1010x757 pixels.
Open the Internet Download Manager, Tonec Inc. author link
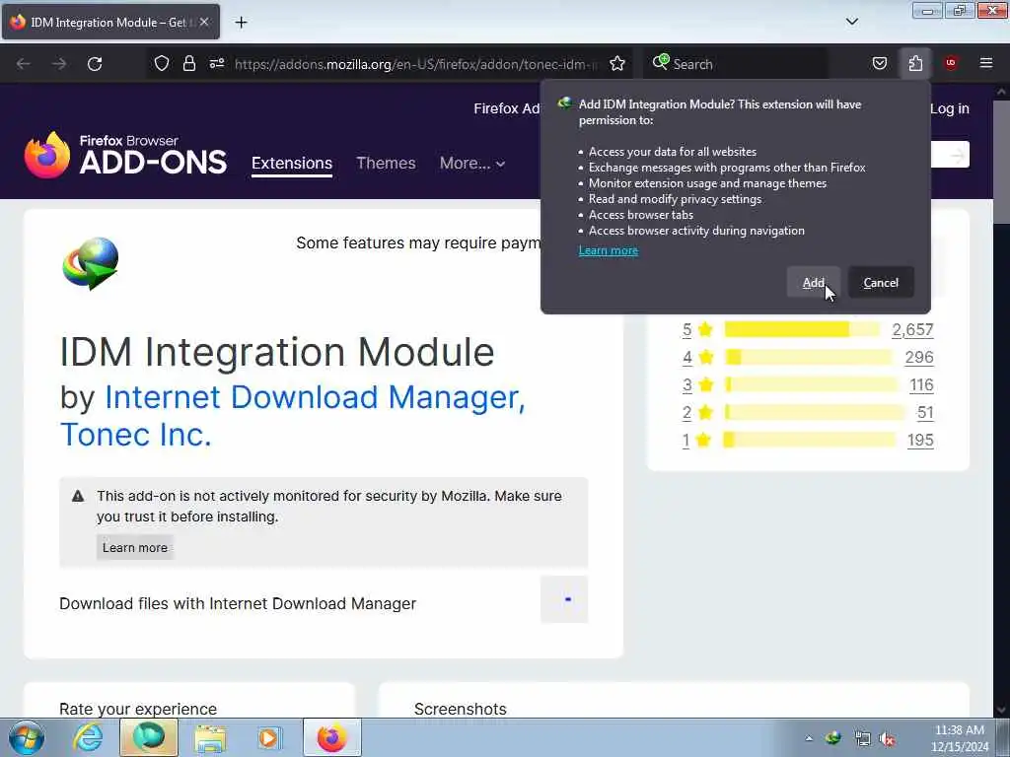292,416
